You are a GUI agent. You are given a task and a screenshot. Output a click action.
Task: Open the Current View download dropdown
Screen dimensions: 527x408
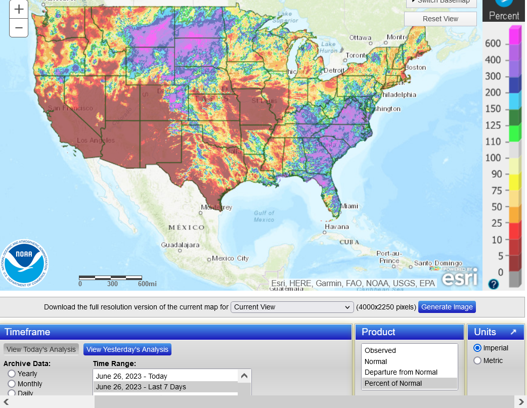(x=292, y=307)
